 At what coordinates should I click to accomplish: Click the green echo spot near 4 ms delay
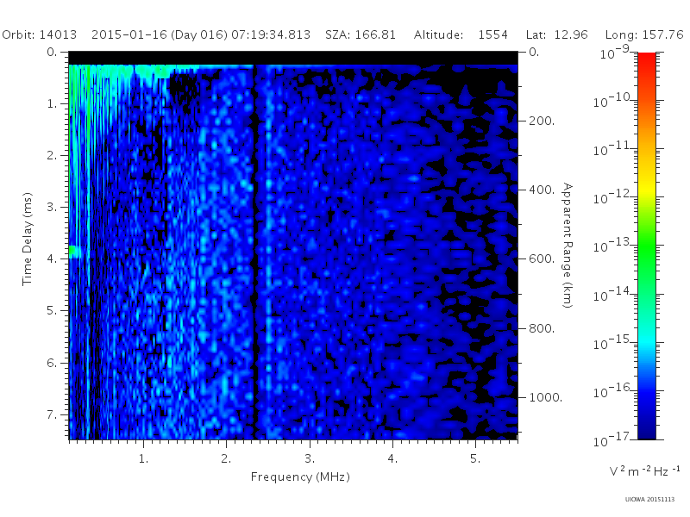75,252
